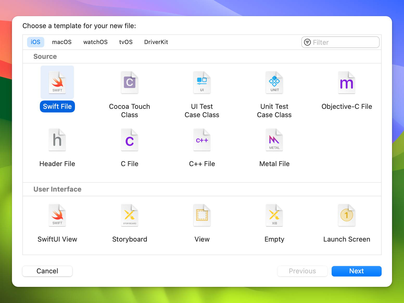
Task: Open the watchOS platform tab
Action: click(95, 42)
